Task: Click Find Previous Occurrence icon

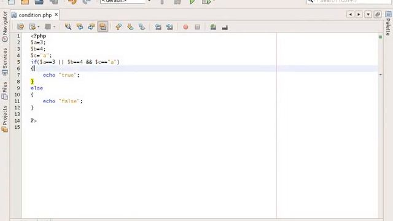Action: [x=80, y=27]
